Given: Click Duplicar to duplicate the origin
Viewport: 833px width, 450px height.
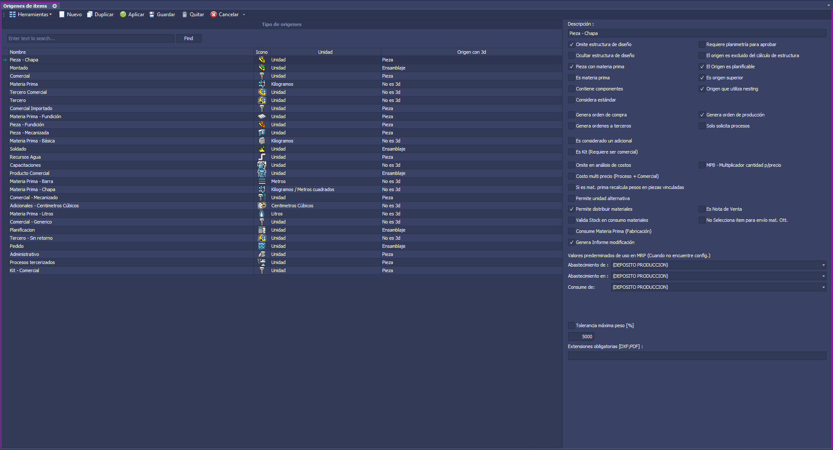Looking at the screenshot, I should coord(100,15).
